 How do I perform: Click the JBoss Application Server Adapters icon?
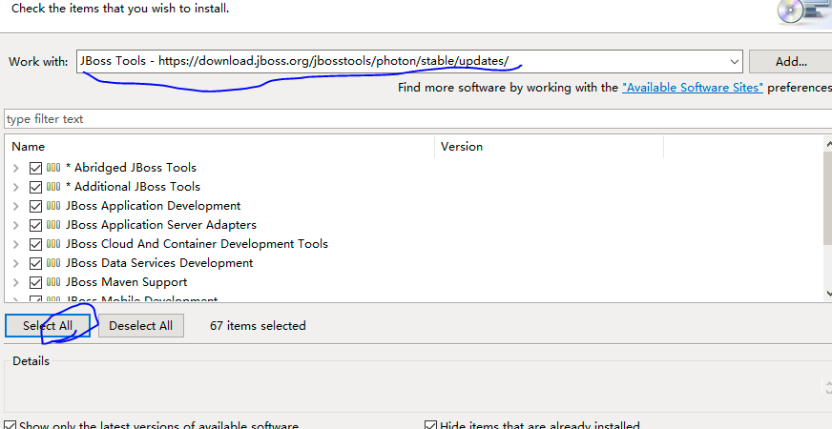[53, 225]
